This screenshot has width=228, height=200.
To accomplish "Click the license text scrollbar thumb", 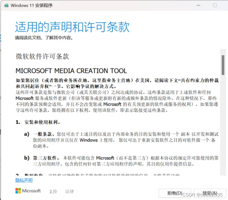I will [223, 65].
